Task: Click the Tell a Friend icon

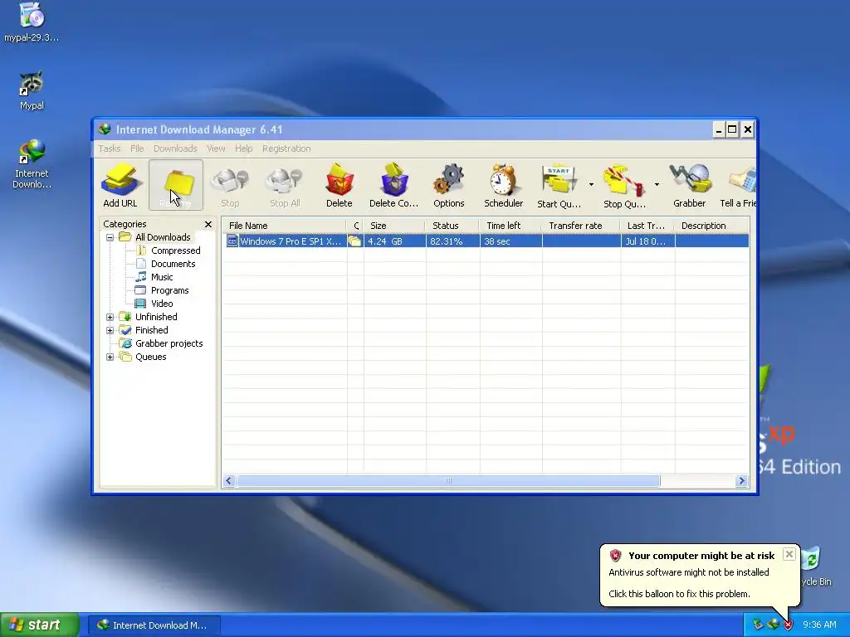Action: 738,185
